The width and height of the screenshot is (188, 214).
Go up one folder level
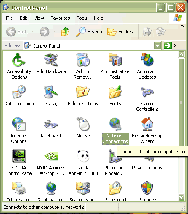[65, 32]
